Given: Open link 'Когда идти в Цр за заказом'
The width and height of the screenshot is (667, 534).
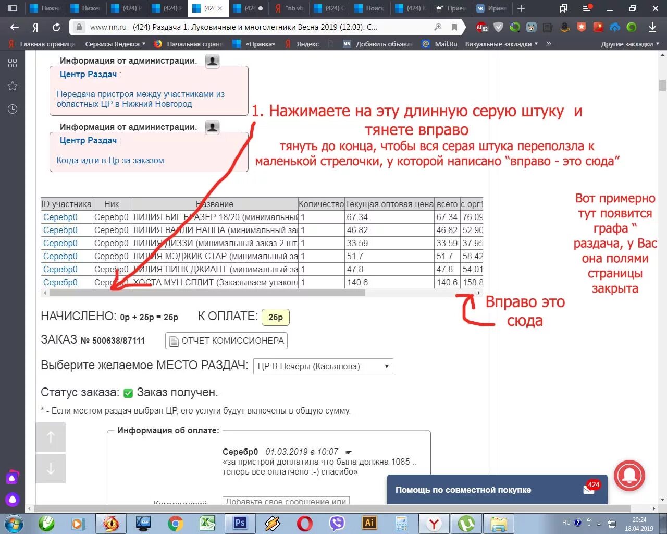Looking at the screenshot, I should click(110, 160).
